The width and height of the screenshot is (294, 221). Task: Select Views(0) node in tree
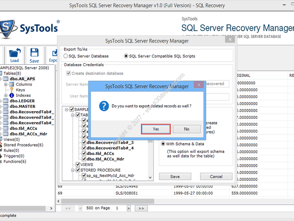click(x=12, y=140)
